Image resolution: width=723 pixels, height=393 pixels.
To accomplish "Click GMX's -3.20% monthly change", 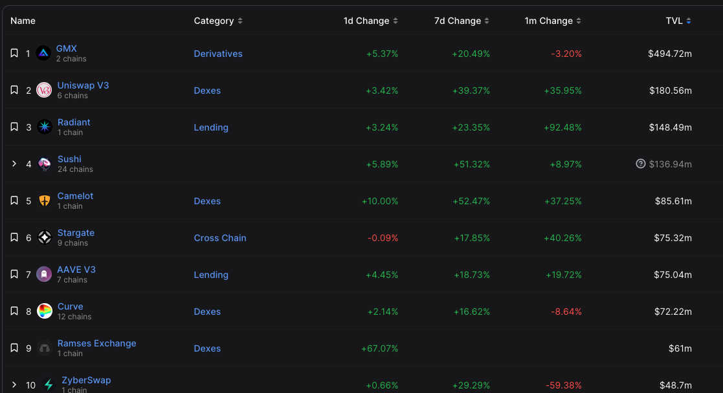I will [566, 54].
